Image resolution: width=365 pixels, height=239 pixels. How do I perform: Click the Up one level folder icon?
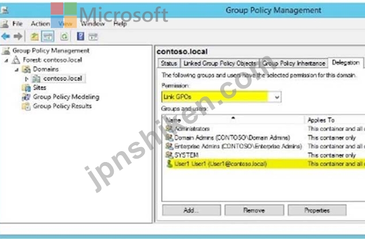(34, 37)
